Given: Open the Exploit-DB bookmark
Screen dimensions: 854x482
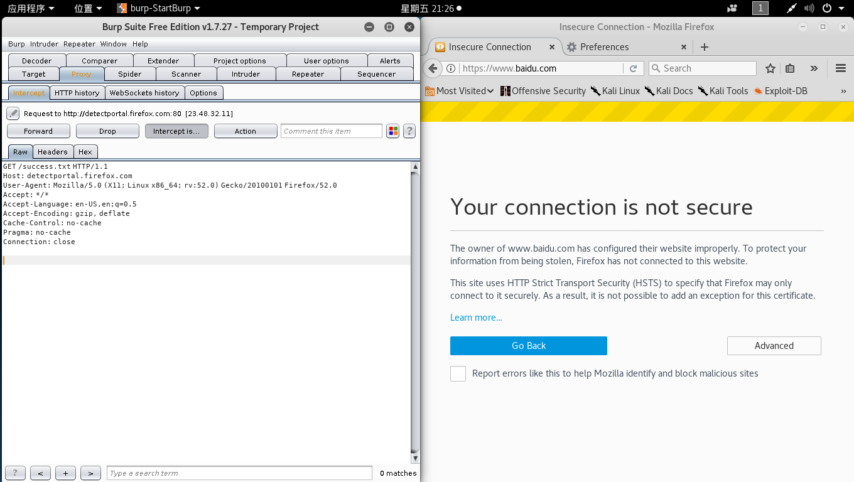Looking at the screenshot, I should [781, 91].
